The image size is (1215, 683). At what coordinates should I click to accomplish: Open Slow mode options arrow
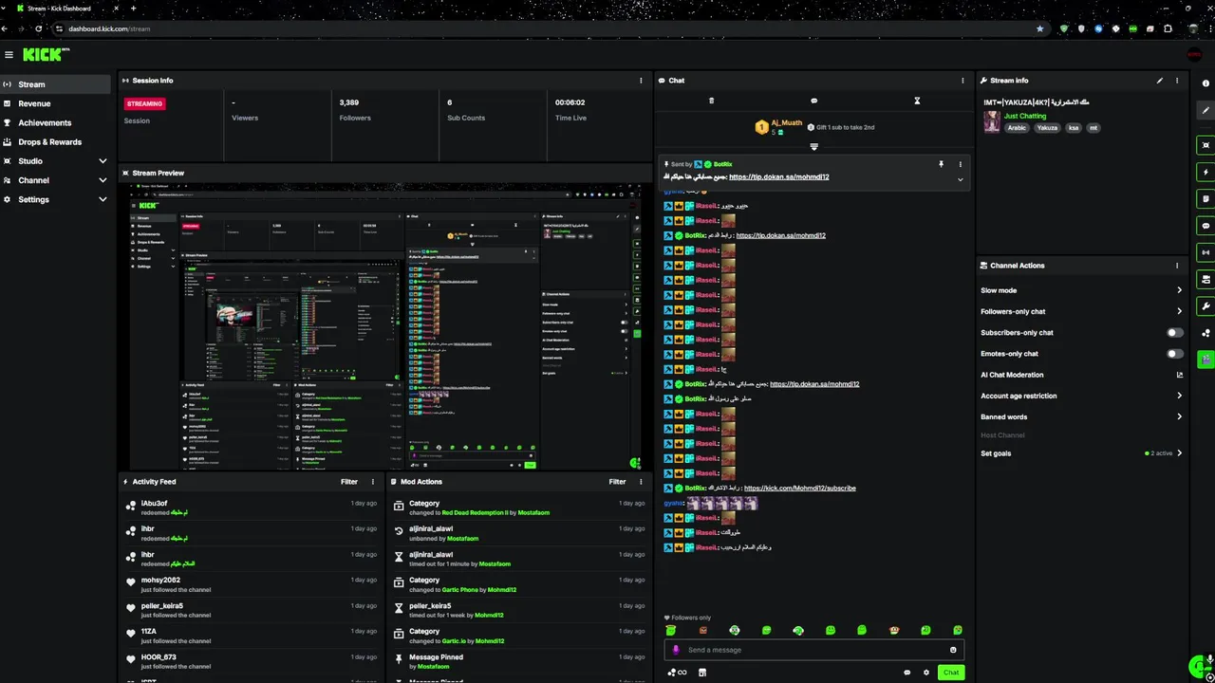coord(1179,290)
